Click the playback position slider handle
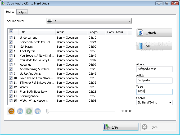 click(48, 111)
